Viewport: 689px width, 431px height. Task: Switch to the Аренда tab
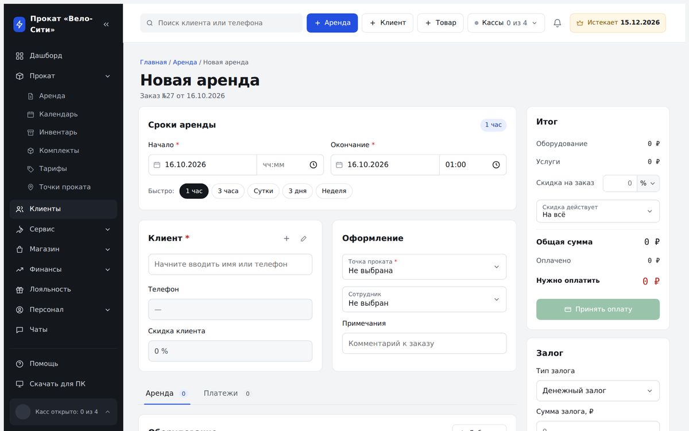tap(167, 394)
